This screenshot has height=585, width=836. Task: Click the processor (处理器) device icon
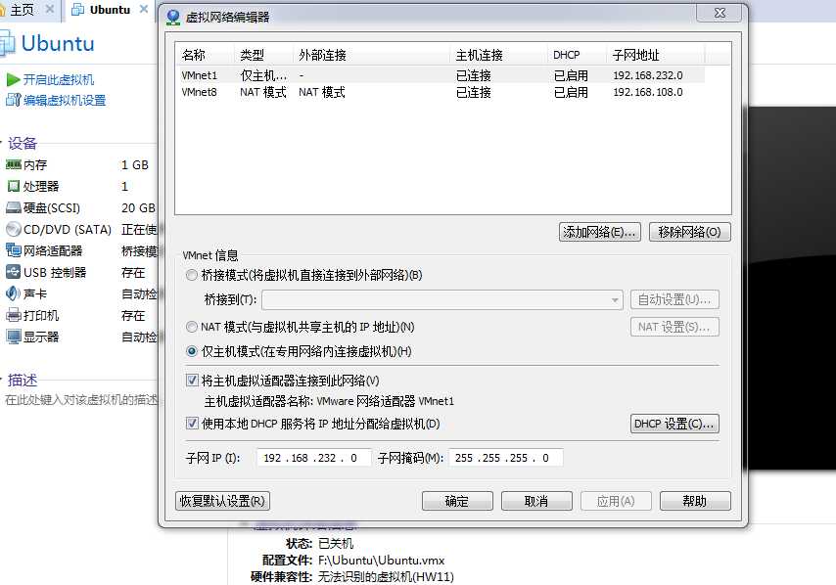pyautogui.click(x=13, y=186)
